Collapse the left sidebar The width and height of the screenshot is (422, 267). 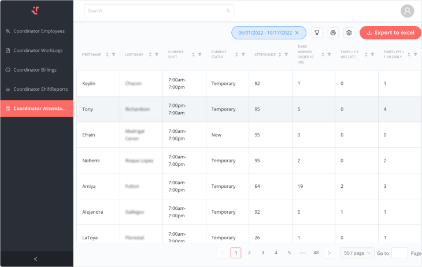36,259
